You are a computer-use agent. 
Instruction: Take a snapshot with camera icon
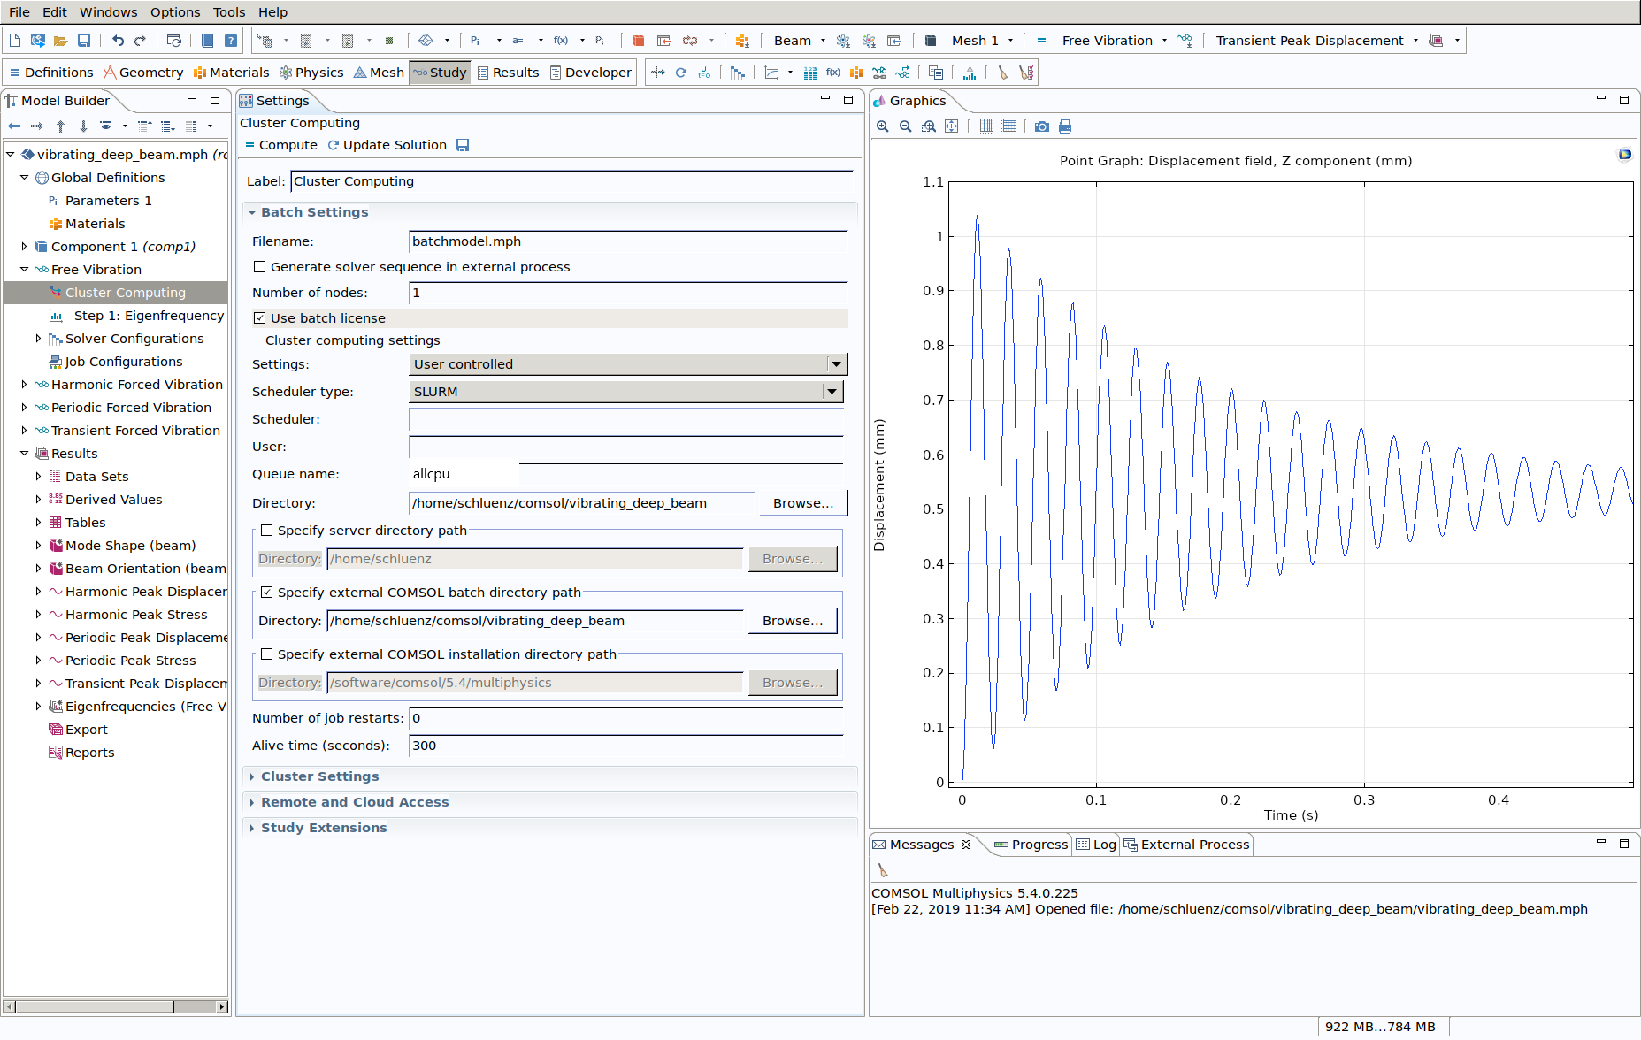click(x=1042, y=126)
